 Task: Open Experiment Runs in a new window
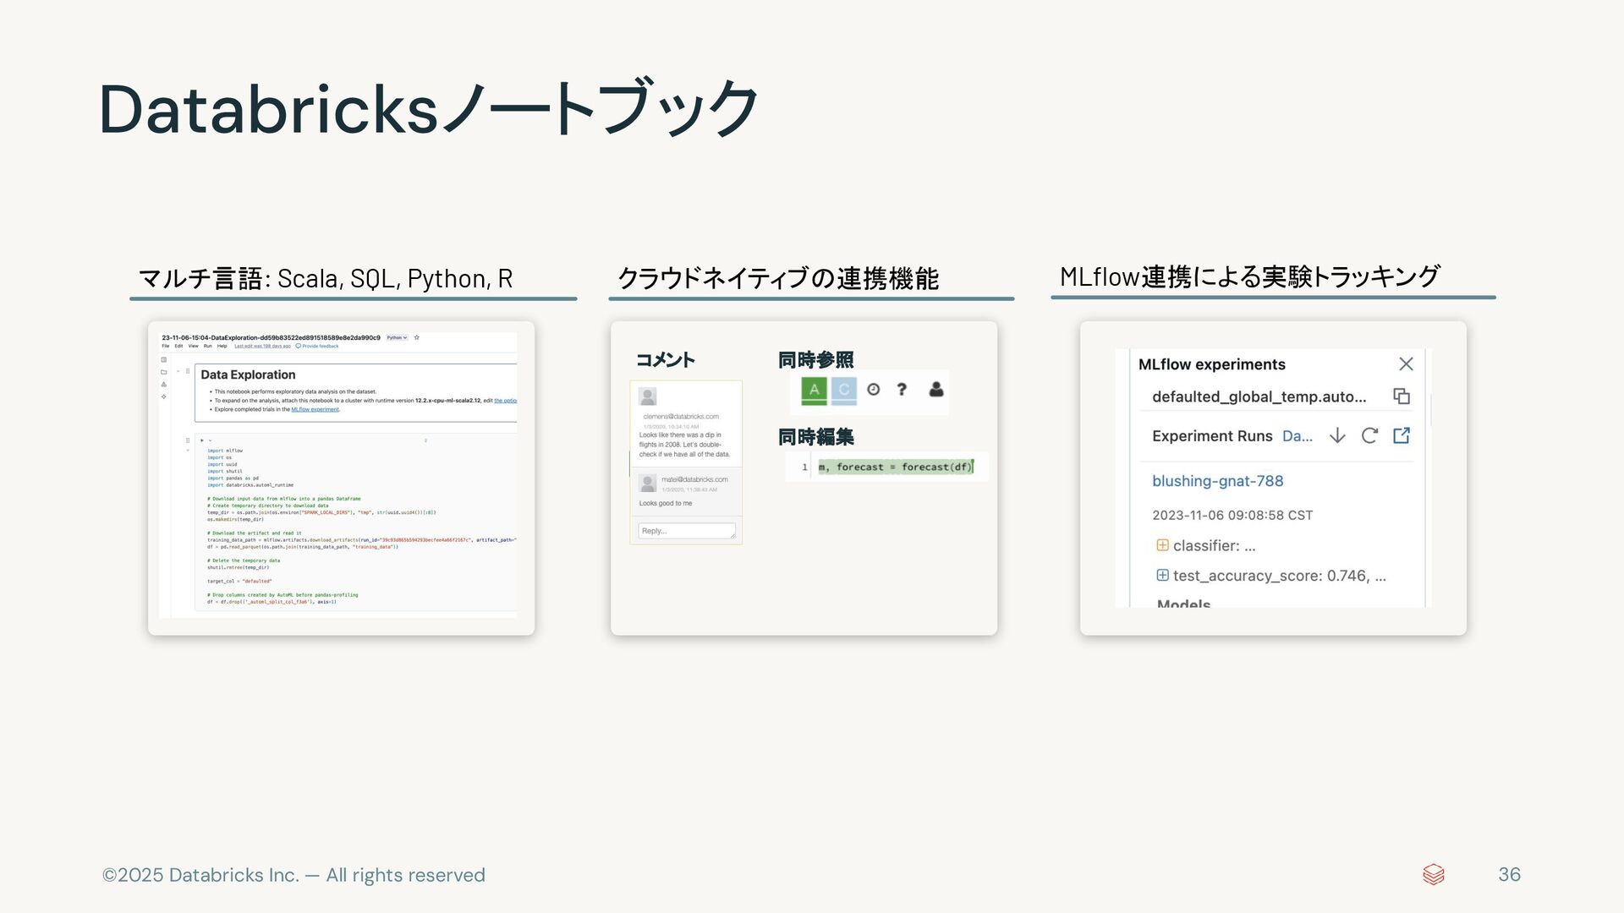(x=1402, y=435)
